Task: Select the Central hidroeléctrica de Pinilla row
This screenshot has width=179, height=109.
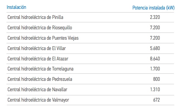Action: pyautogui.click(x=90, y=17)
